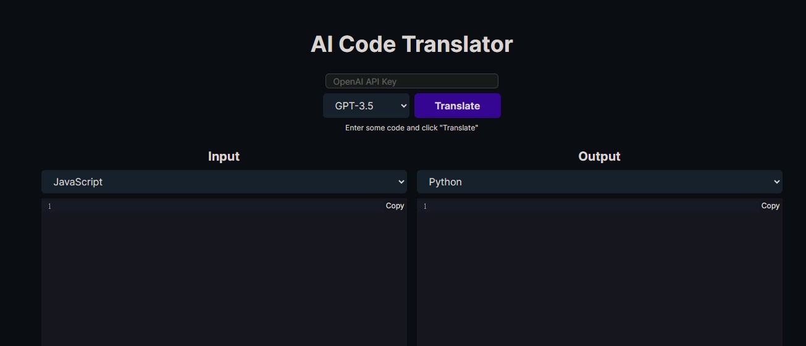
Task: Click the chevron arrow on Python selector
Action: pos(776,182)
